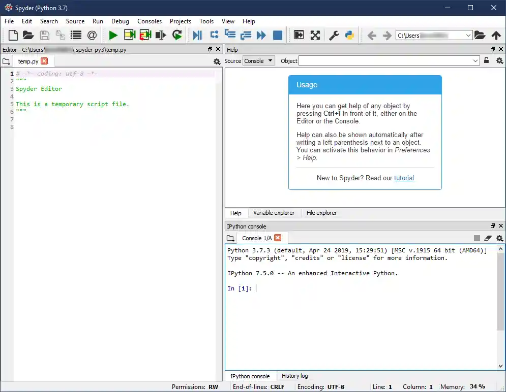Image resolution: width=506 pixels, height=392 pixels.
Task: Interrupt the kernel with the stop square
Action: [477, 238]
